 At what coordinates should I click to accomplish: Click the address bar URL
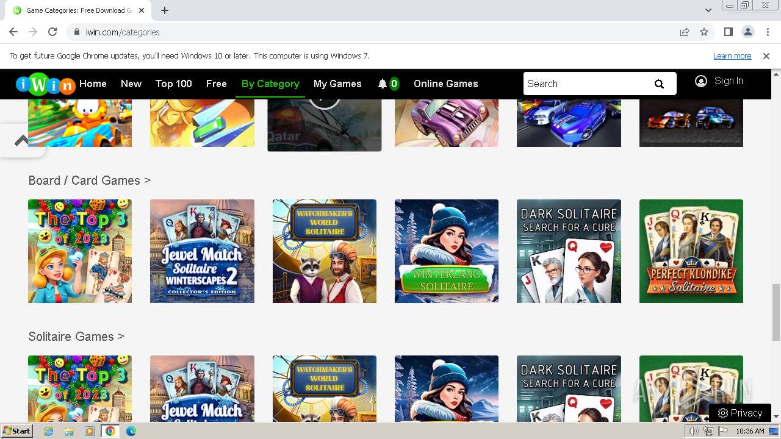point(123,32)
